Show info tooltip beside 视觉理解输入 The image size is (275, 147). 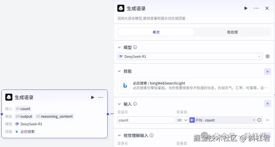(x=152, y=135)
